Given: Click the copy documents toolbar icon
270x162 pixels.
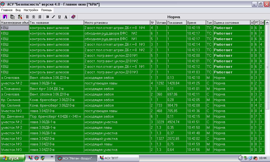Looking at the screenshot, I should [12, 17].
